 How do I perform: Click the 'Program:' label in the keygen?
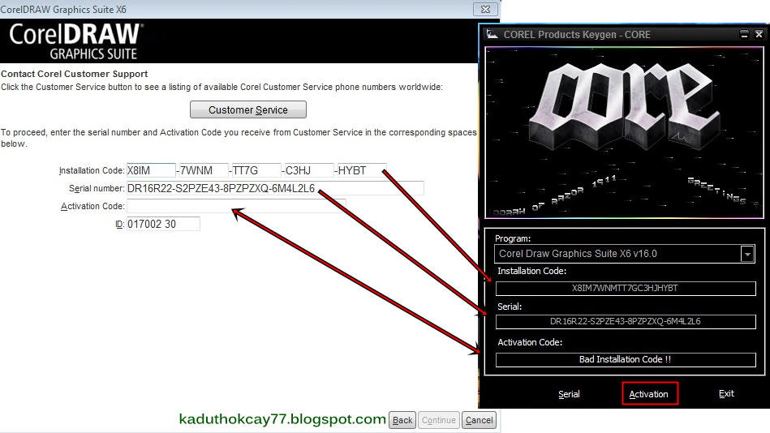pos(513,238)
